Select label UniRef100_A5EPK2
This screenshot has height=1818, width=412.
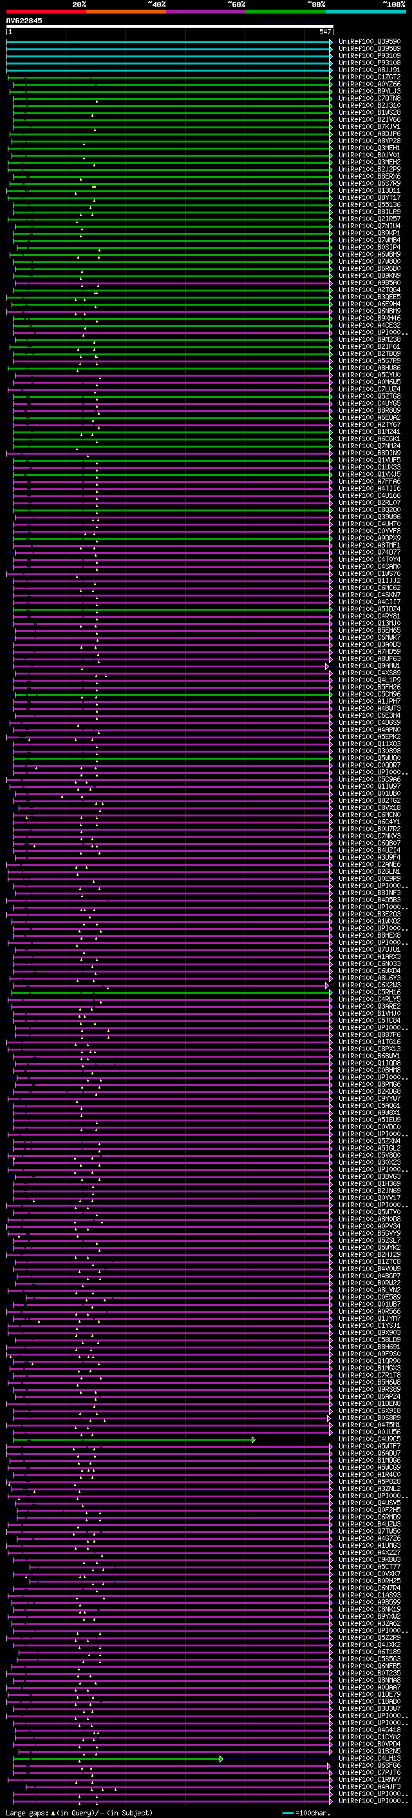tap(369, 736)
